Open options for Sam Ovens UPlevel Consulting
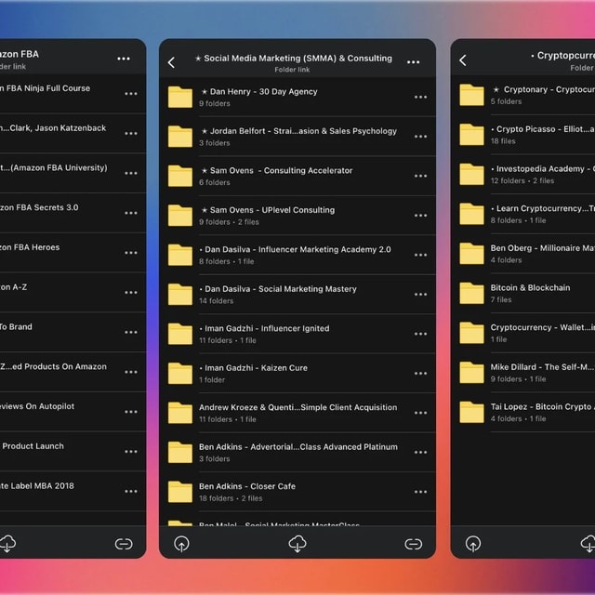Image resolution: width=595 pixels, height=595 pixels. (420, 216)
